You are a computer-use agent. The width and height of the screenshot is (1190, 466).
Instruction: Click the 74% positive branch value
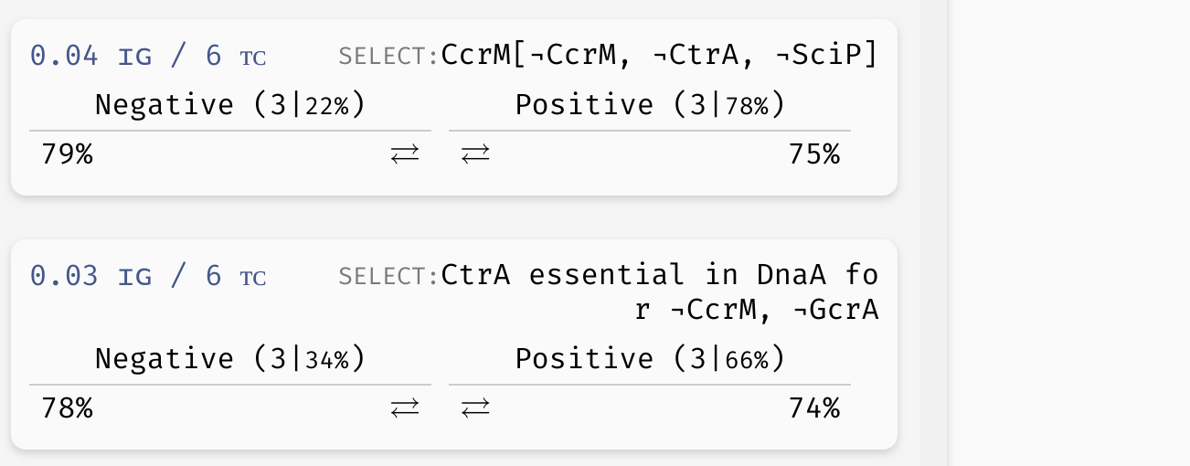(x=813, y=408)
